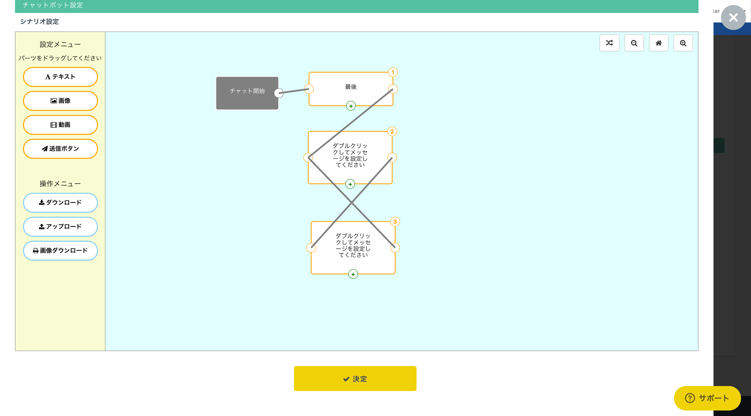Click the home reset view icon
751x416 pixels.
tap(658, 43)
